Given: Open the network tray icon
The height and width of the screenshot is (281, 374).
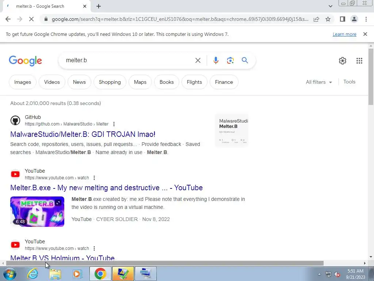Looking at the screenshot, I should pos(328,274).
